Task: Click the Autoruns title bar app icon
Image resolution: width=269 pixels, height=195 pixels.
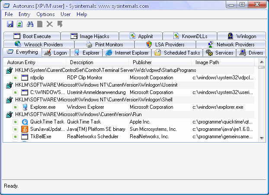Action: point(6,6)
